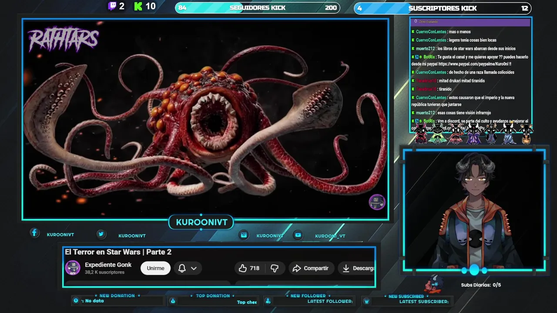Like the video with 718 likes

tap(249, 268)
